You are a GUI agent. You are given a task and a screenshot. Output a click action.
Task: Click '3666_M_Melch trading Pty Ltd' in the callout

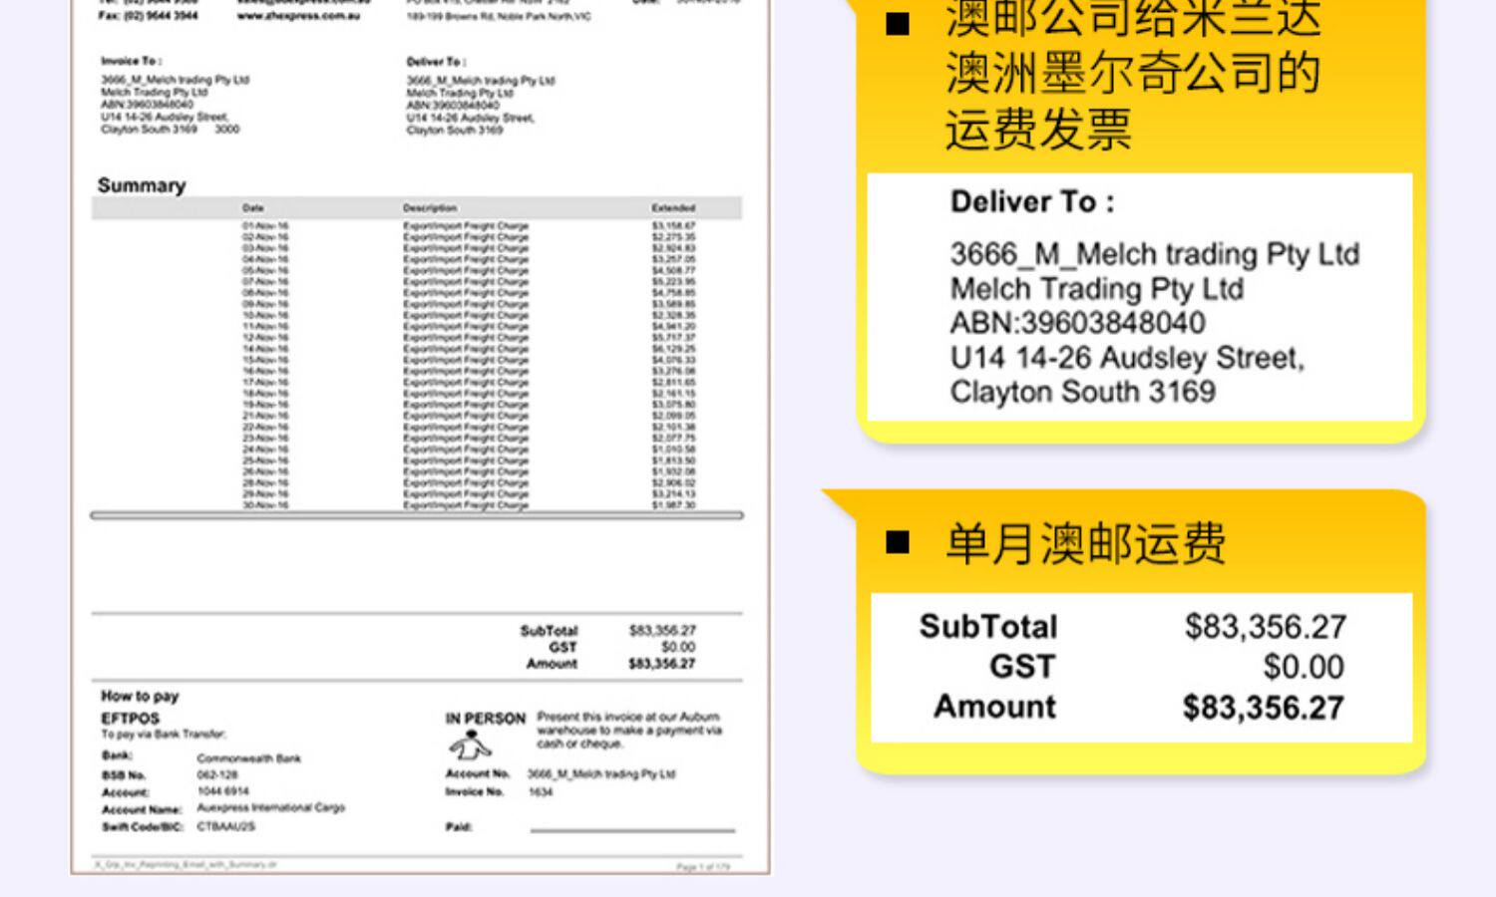(x=1155, y=254)
